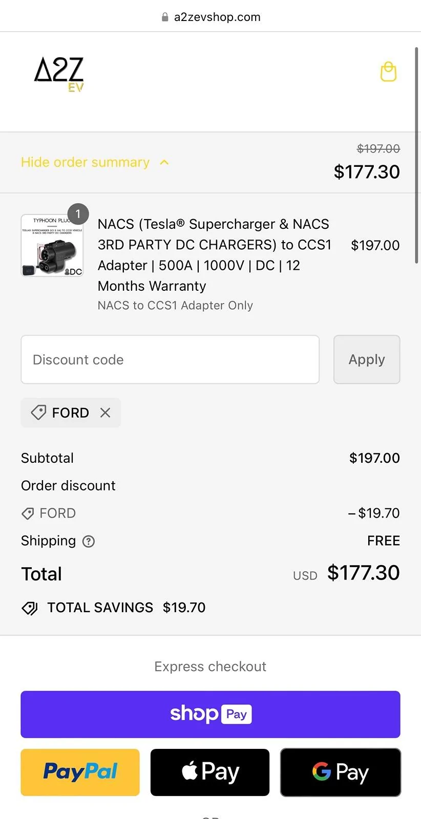421x819 pixels.
Task: Focus the Discount code input field
Action: [x=170, y=359]
